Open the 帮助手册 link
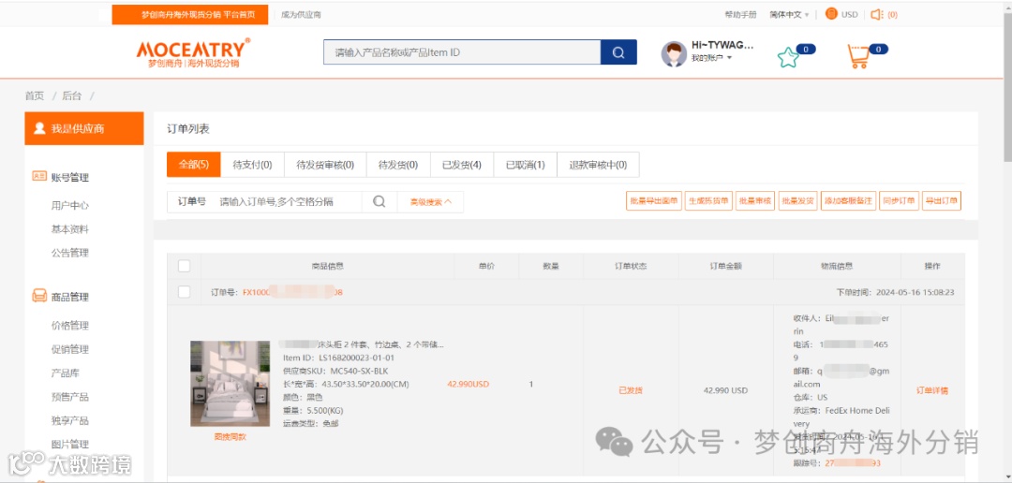Viewport: 1012px width, 483px height. click(x=740, y=14)
